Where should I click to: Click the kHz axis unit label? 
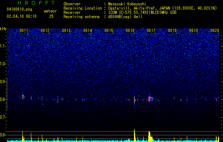3,29
